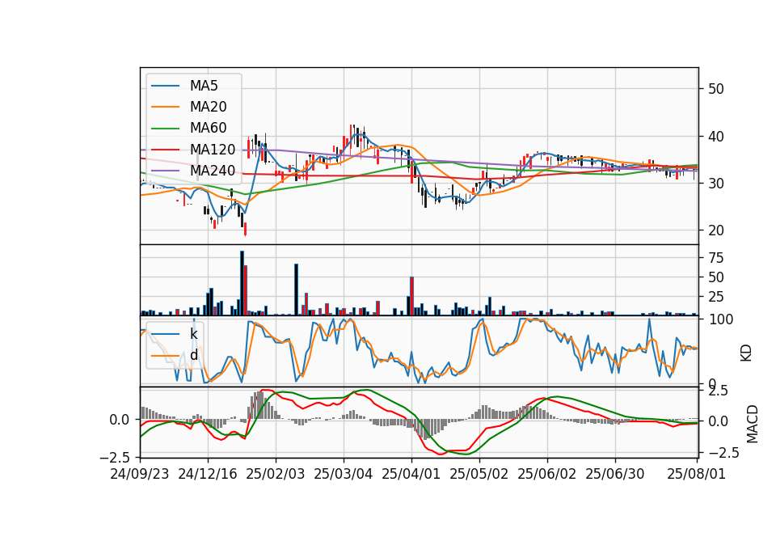Click the 25/06/02 date axis label

point(547,474)
